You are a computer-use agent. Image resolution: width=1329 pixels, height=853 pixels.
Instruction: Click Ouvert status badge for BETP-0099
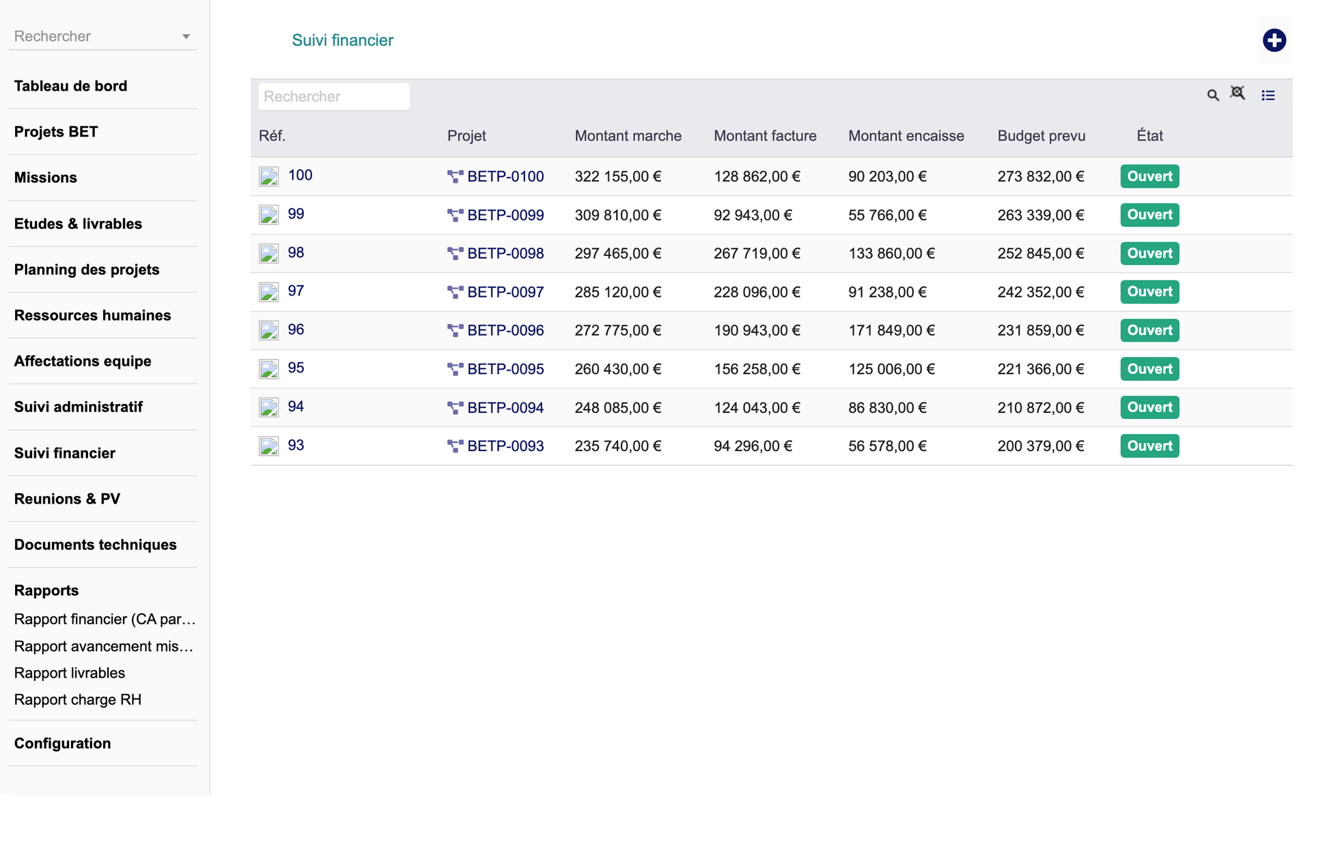[1149, 215]
